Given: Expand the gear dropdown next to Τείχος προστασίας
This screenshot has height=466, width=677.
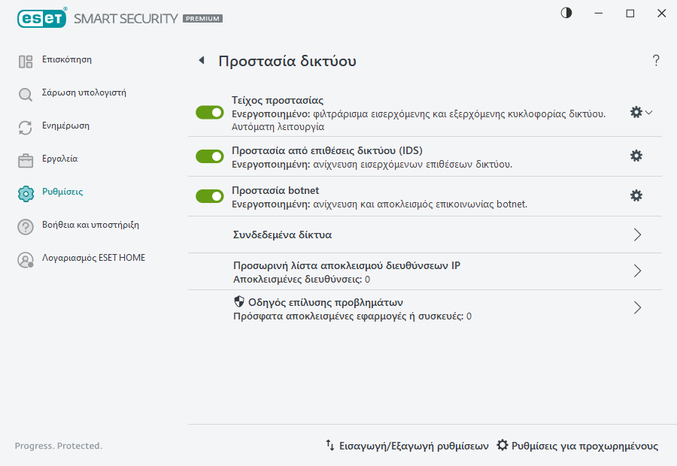Looking at the screenshot, I should pos(647,111).
